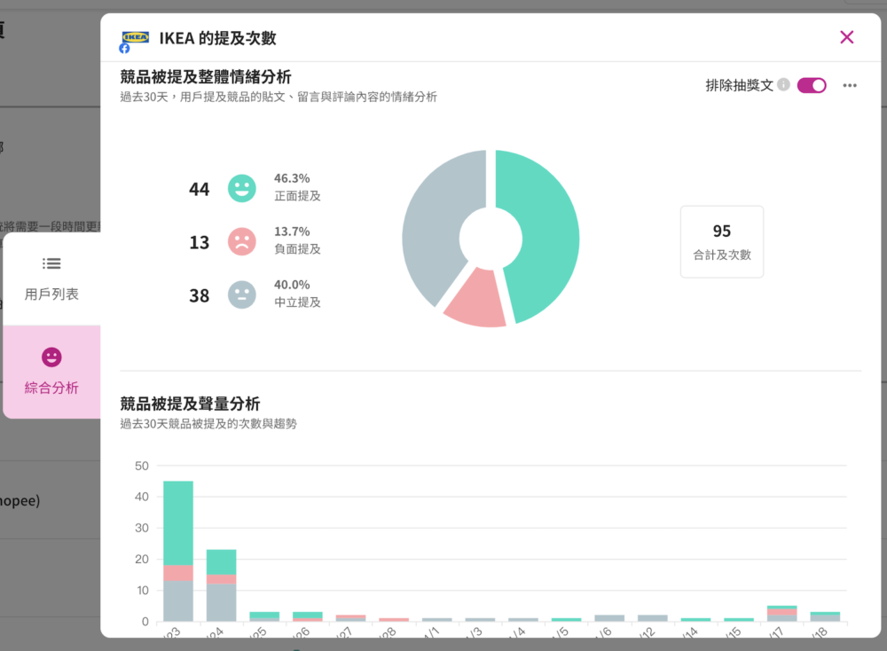Switch to the 用戶列表 tab

(51, 277)
